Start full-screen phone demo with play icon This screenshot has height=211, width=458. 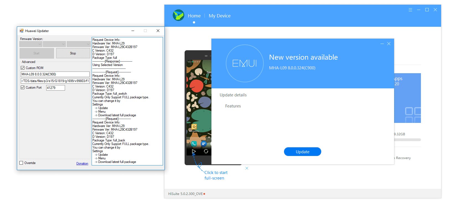[194, 151]
